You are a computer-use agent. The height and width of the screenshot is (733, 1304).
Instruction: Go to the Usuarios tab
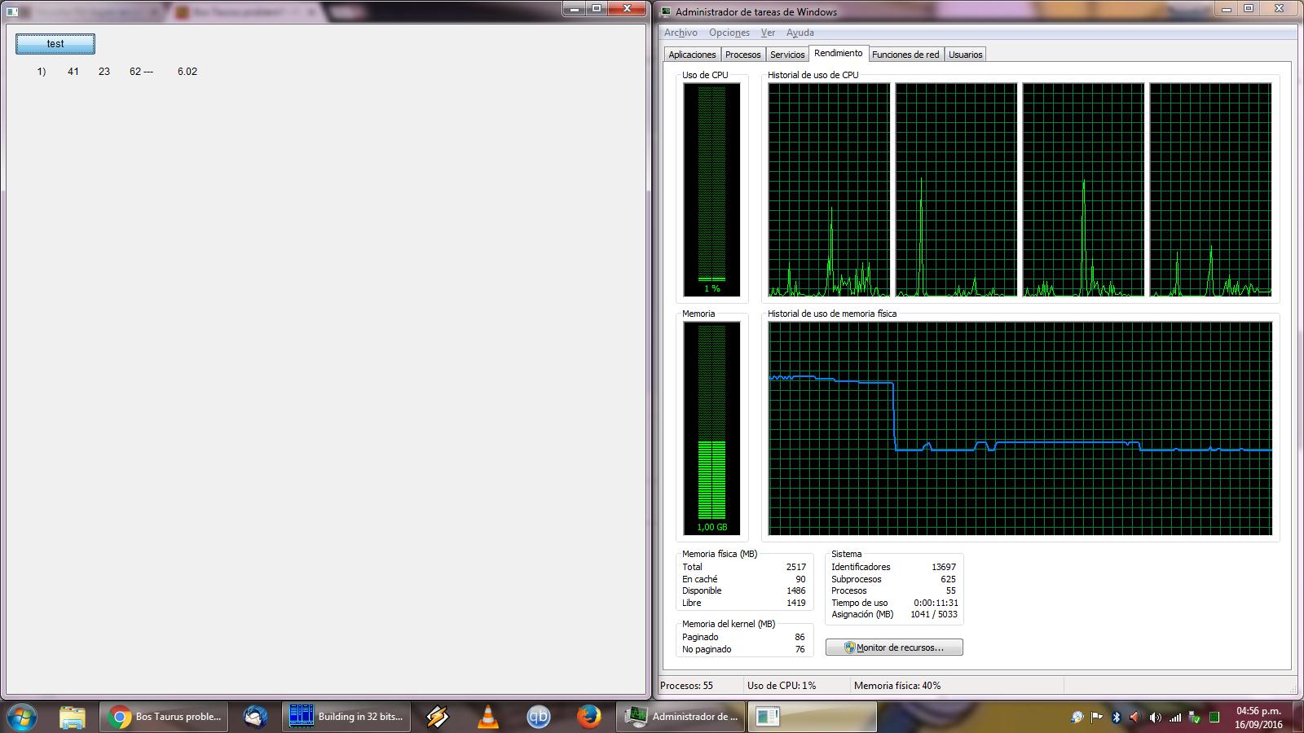click(965, 55)
